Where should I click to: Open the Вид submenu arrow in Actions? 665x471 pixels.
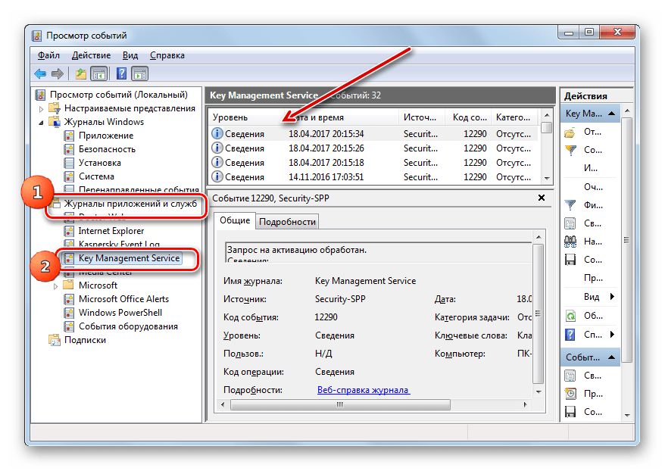[x=612, y=296]
